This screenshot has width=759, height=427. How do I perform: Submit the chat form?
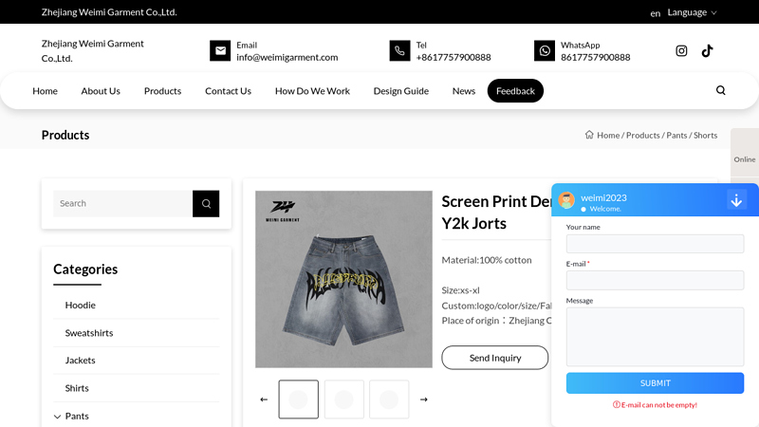(655, 383)
